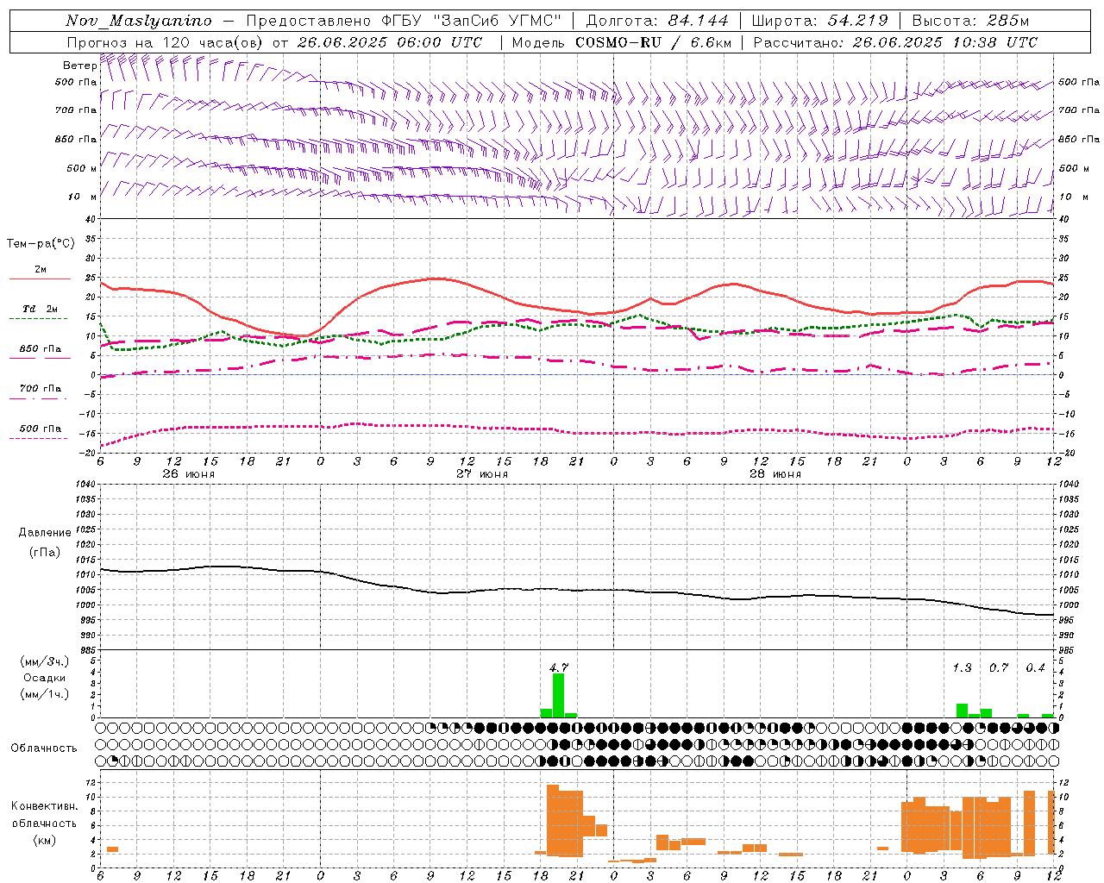Click the Облачность cloud cover label
The image size is (1104, 883).
point(44,748)
